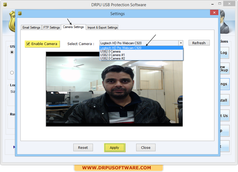Click the Settings button in main window sidebar

click(x=225, y=84)
